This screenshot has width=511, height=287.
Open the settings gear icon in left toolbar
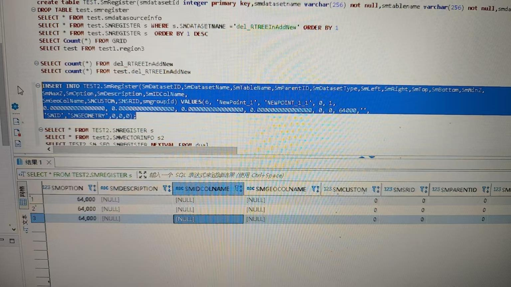(x=15, y=106)
